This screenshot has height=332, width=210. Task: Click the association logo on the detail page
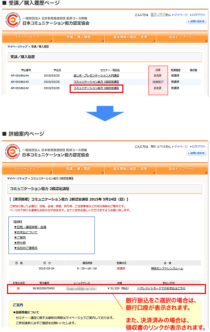pyautogui.click(x=13, y=152)
